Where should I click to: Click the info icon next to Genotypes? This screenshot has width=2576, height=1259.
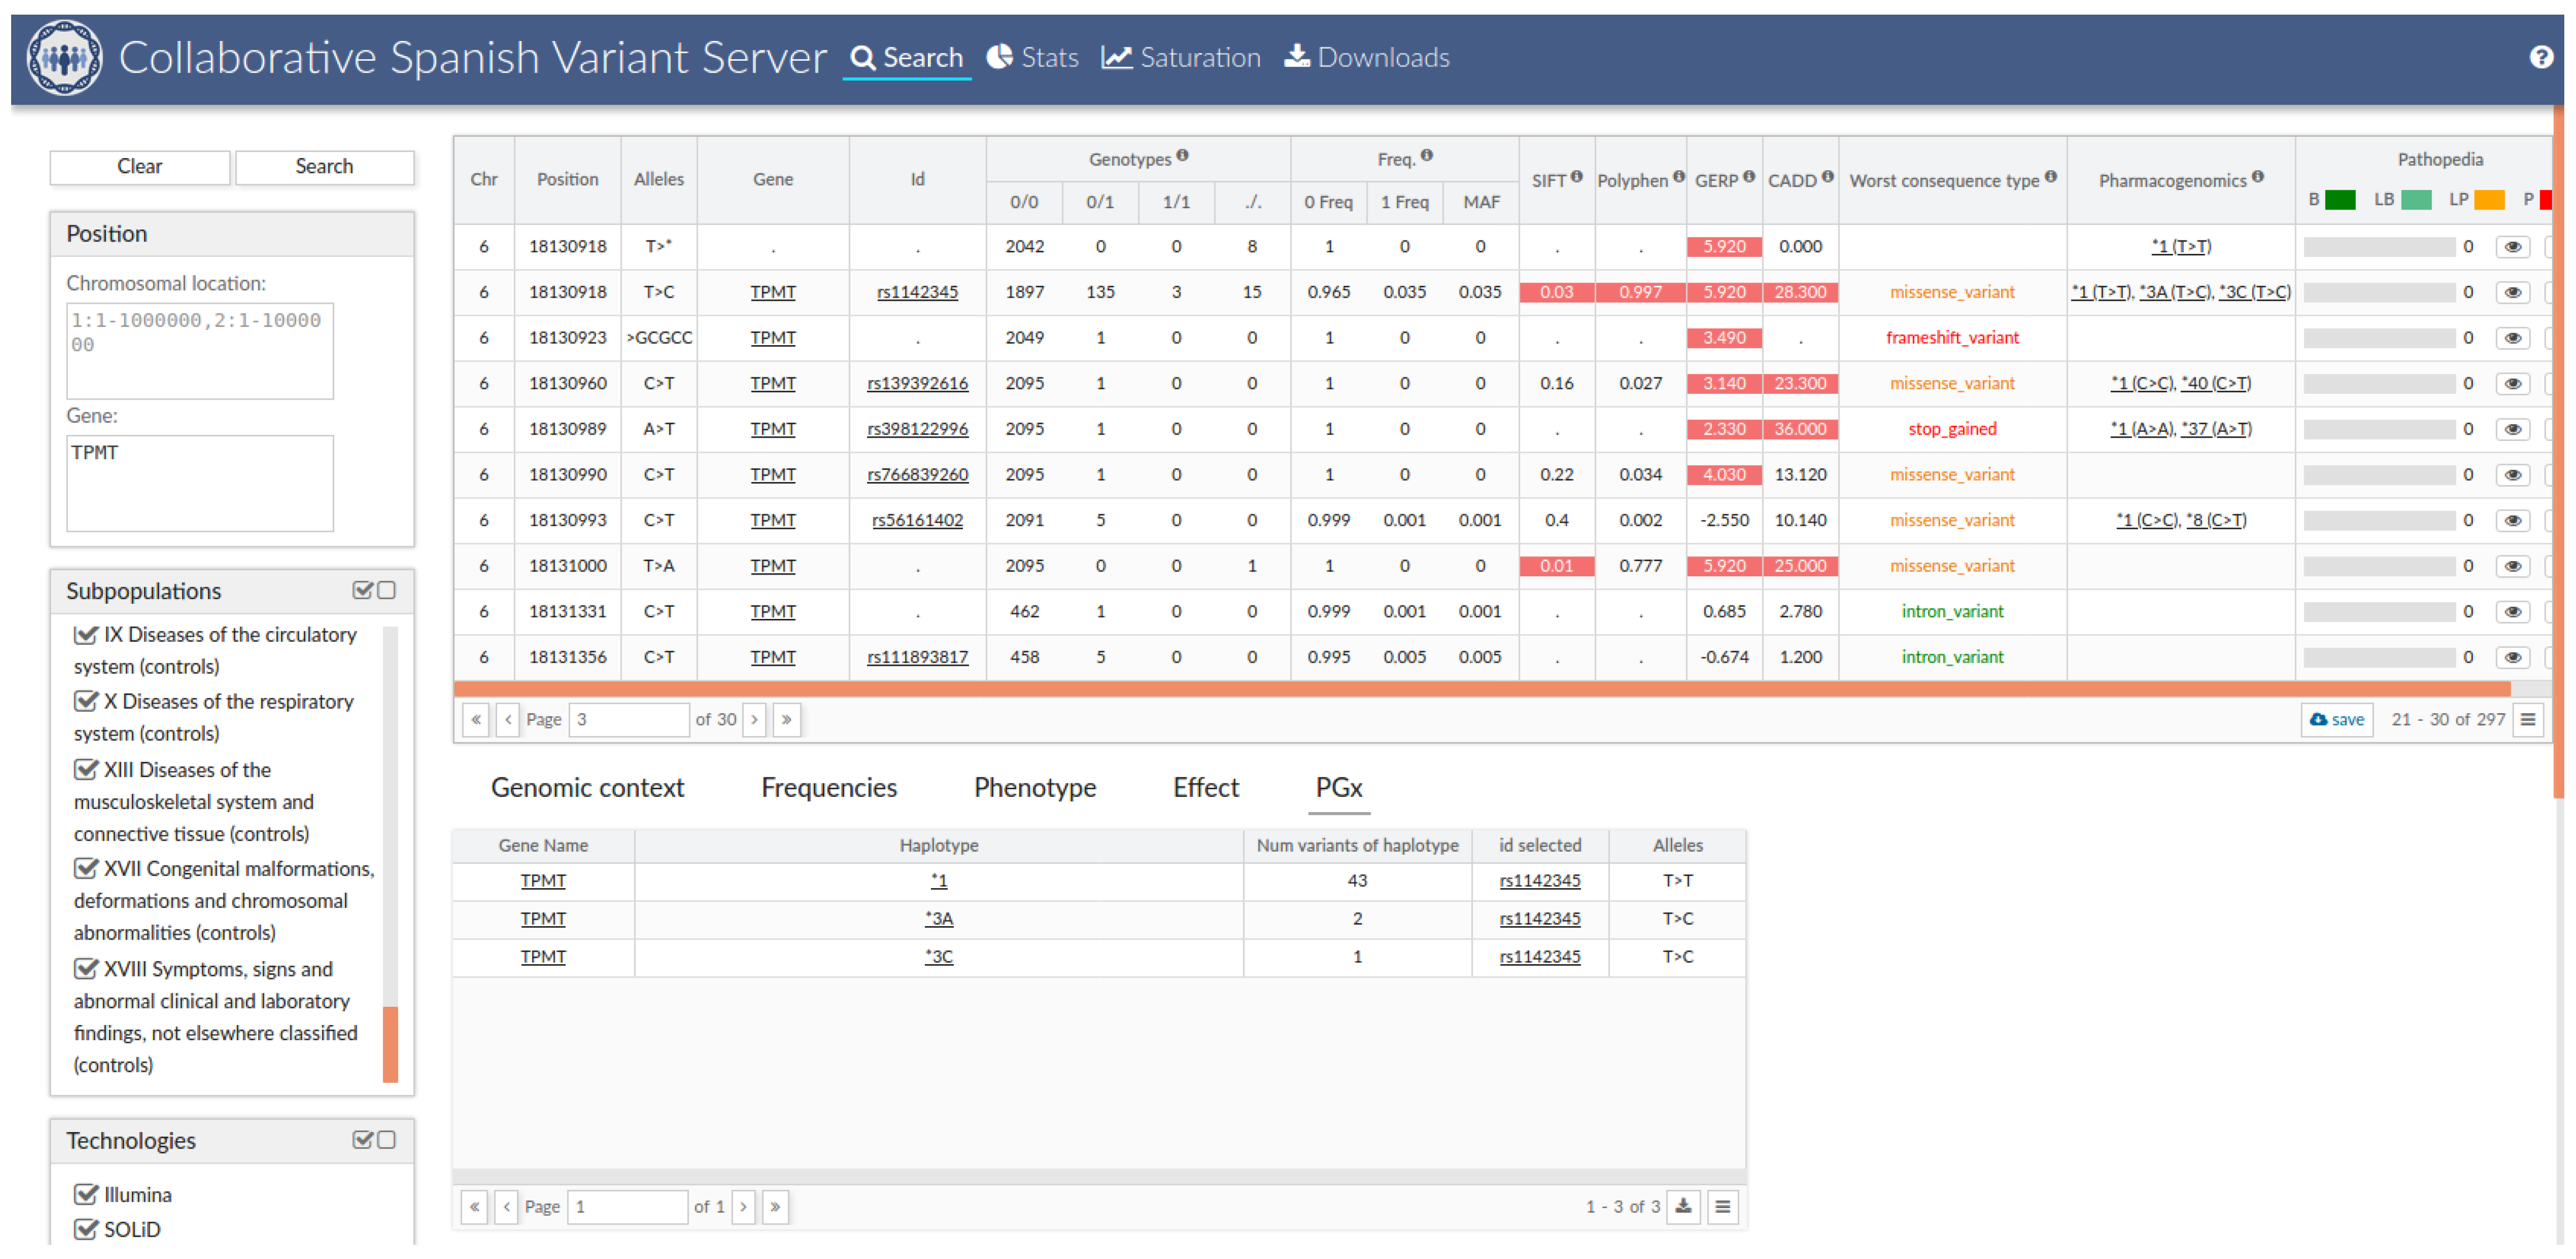pyautogui.click(x=1182, y=156)
